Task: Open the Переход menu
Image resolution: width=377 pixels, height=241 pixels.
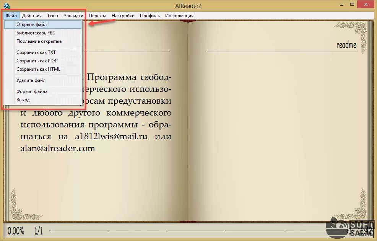Action: coord(97,16)
